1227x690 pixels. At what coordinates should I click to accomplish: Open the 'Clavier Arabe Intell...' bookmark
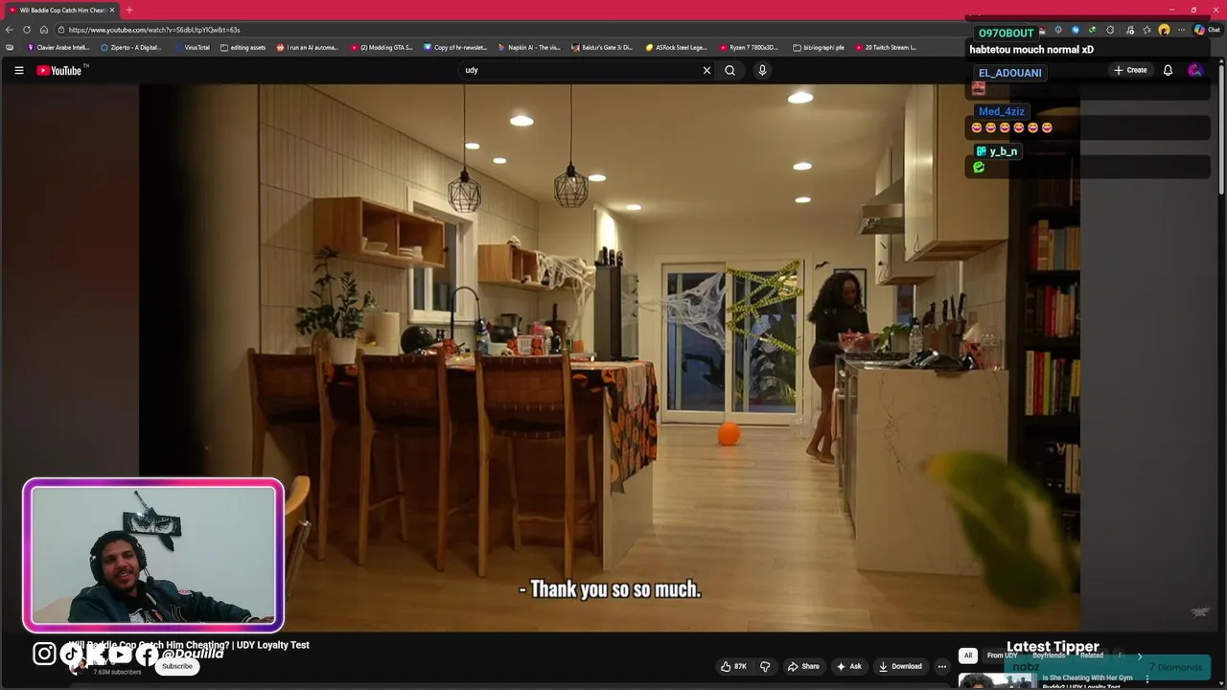pos(58,47)
